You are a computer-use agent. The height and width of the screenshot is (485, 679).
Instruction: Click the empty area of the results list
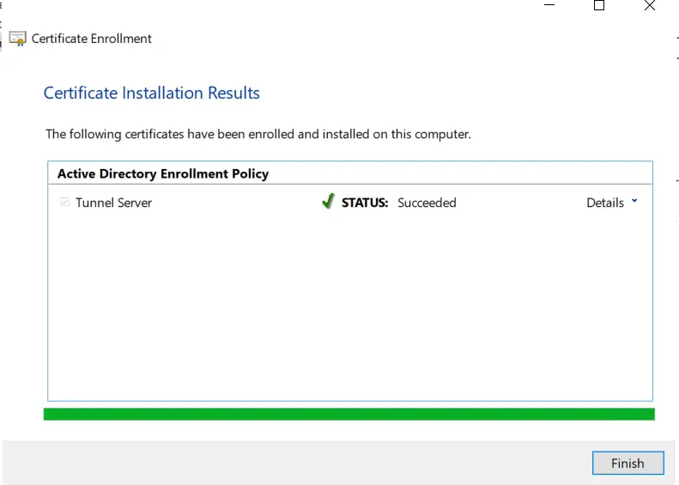349,309
